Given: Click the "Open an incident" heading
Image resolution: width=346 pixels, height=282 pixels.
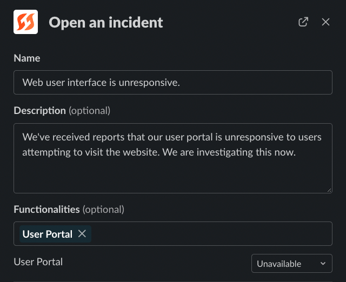Looking at the screenshot, I should (x=106, y=23).
